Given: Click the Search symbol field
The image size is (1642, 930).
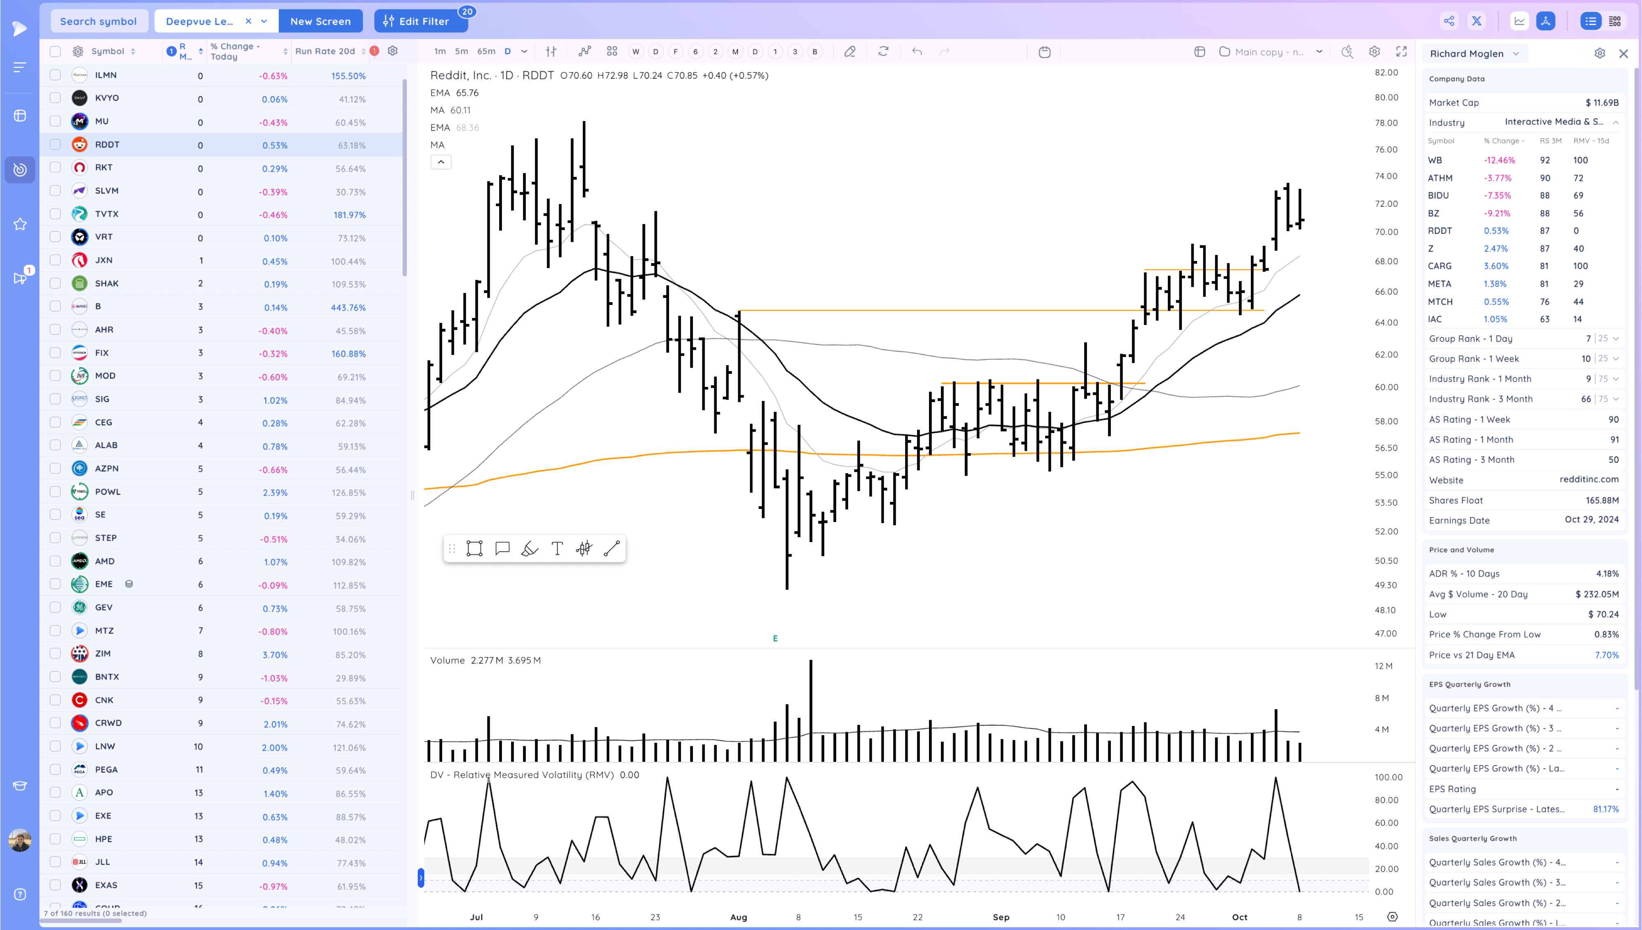Looking at the screenshot, I should coord(99,21).
